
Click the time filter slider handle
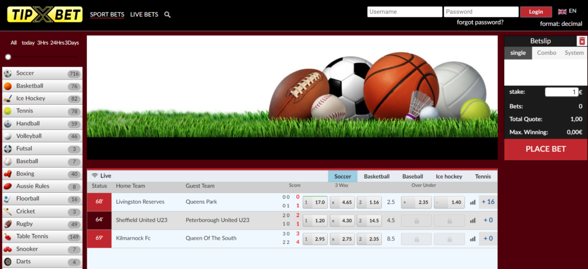tap(8, 57)
